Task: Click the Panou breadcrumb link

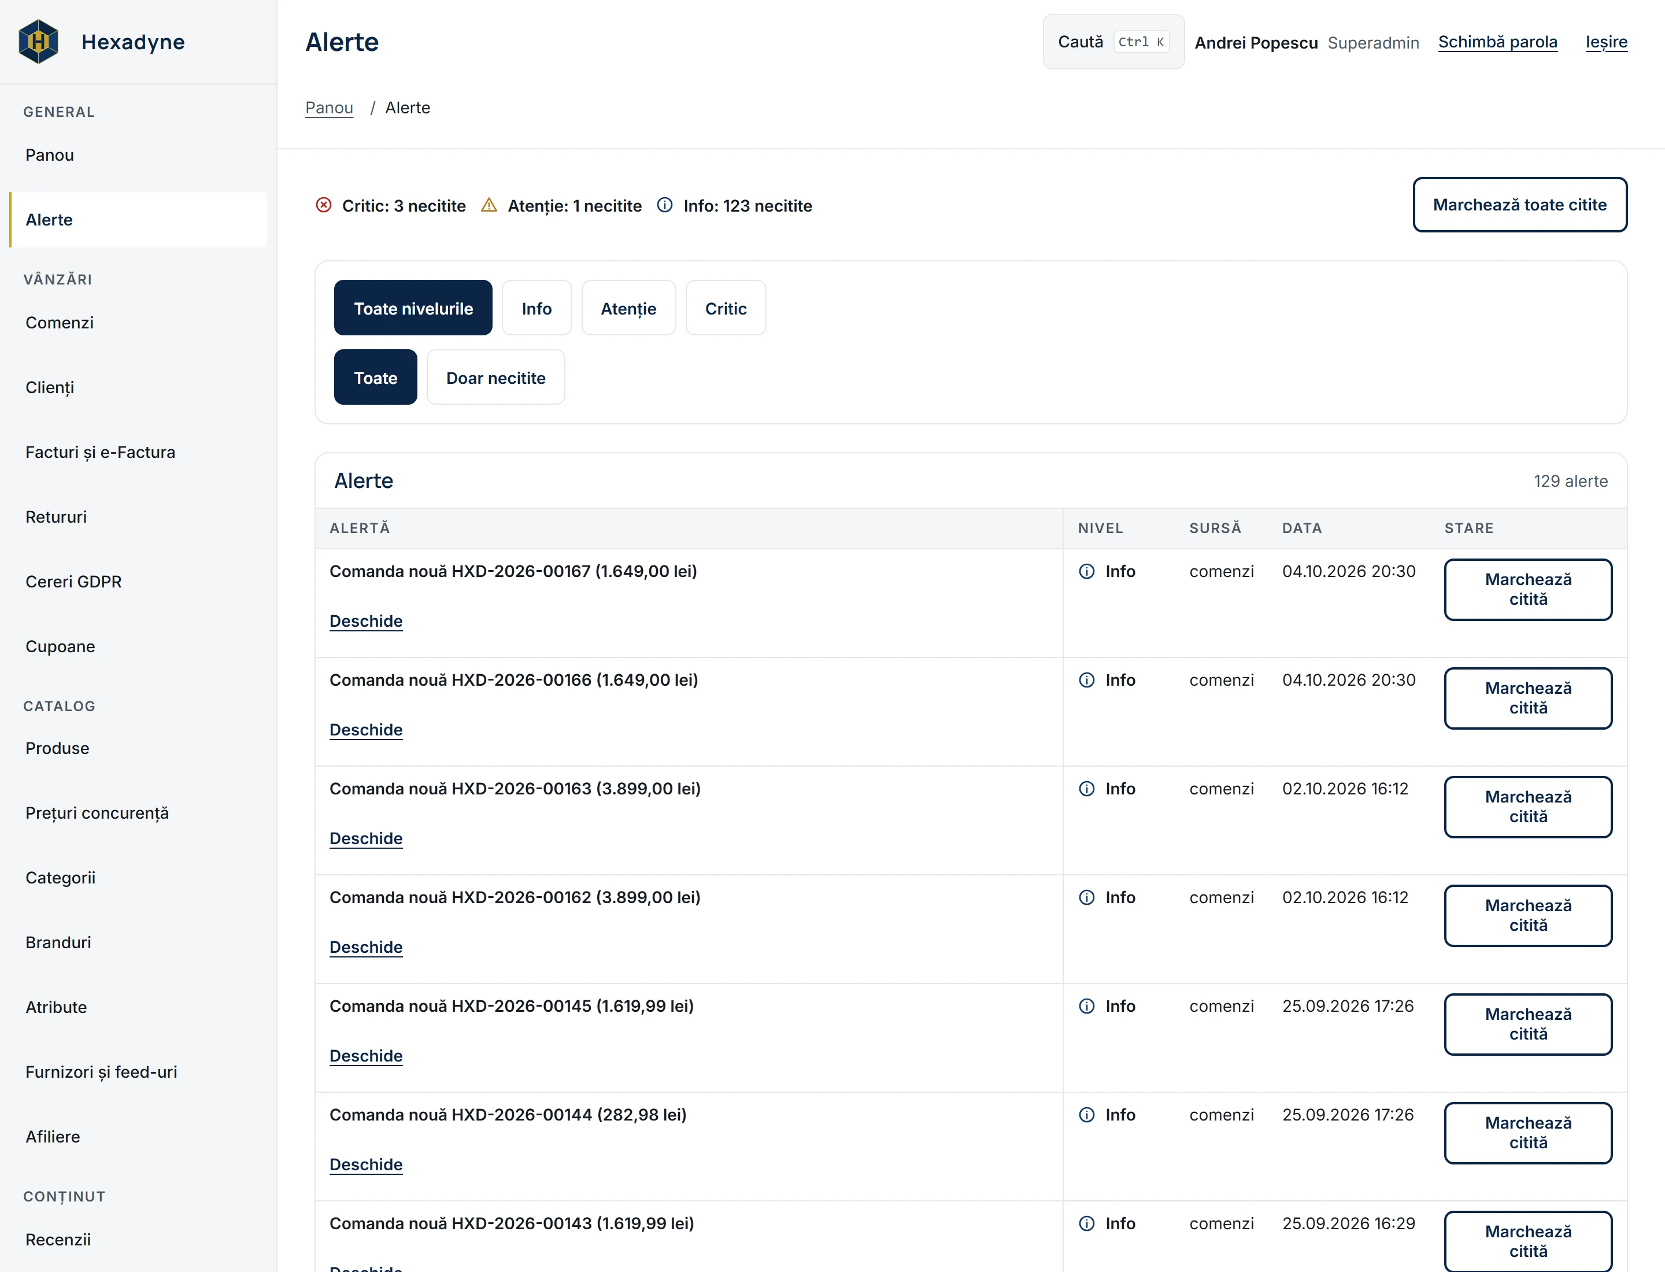Action: (x=330, y=108)
